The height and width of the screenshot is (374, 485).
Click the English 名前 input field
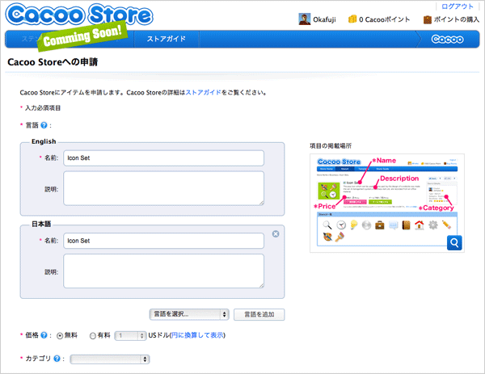(x=163, y=158)
